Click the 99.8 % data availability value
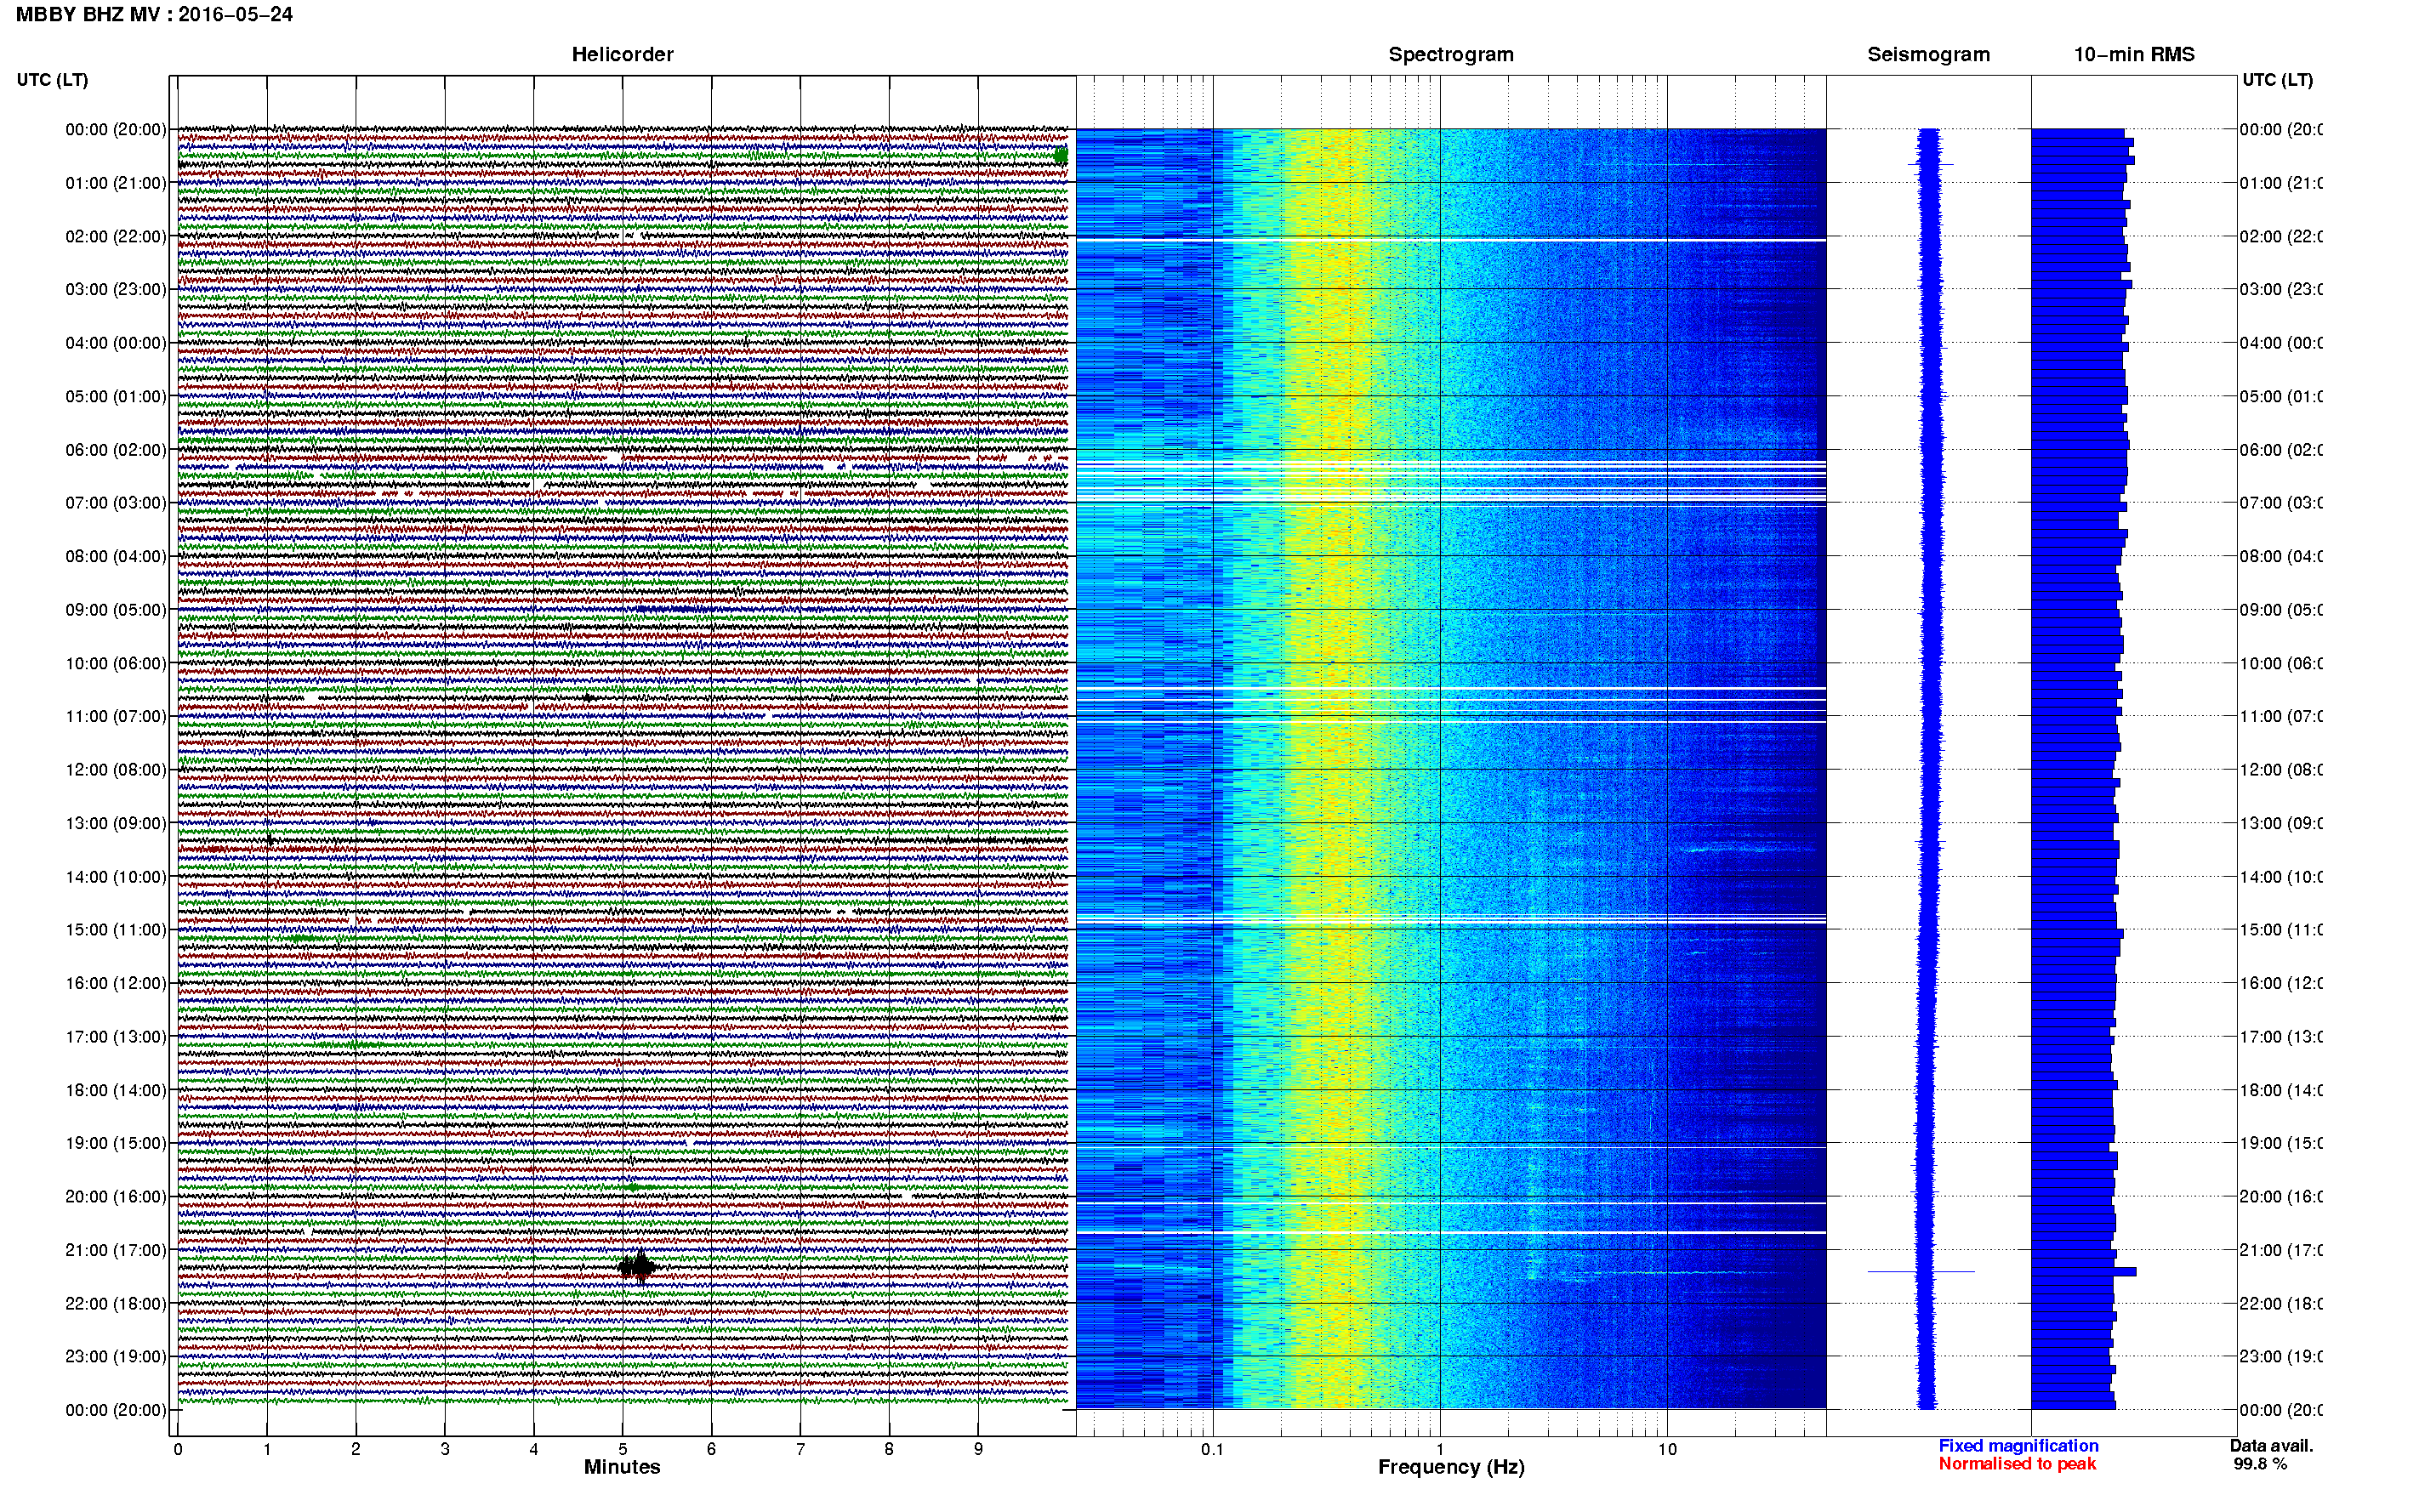 click(x=2260, y=1464)
